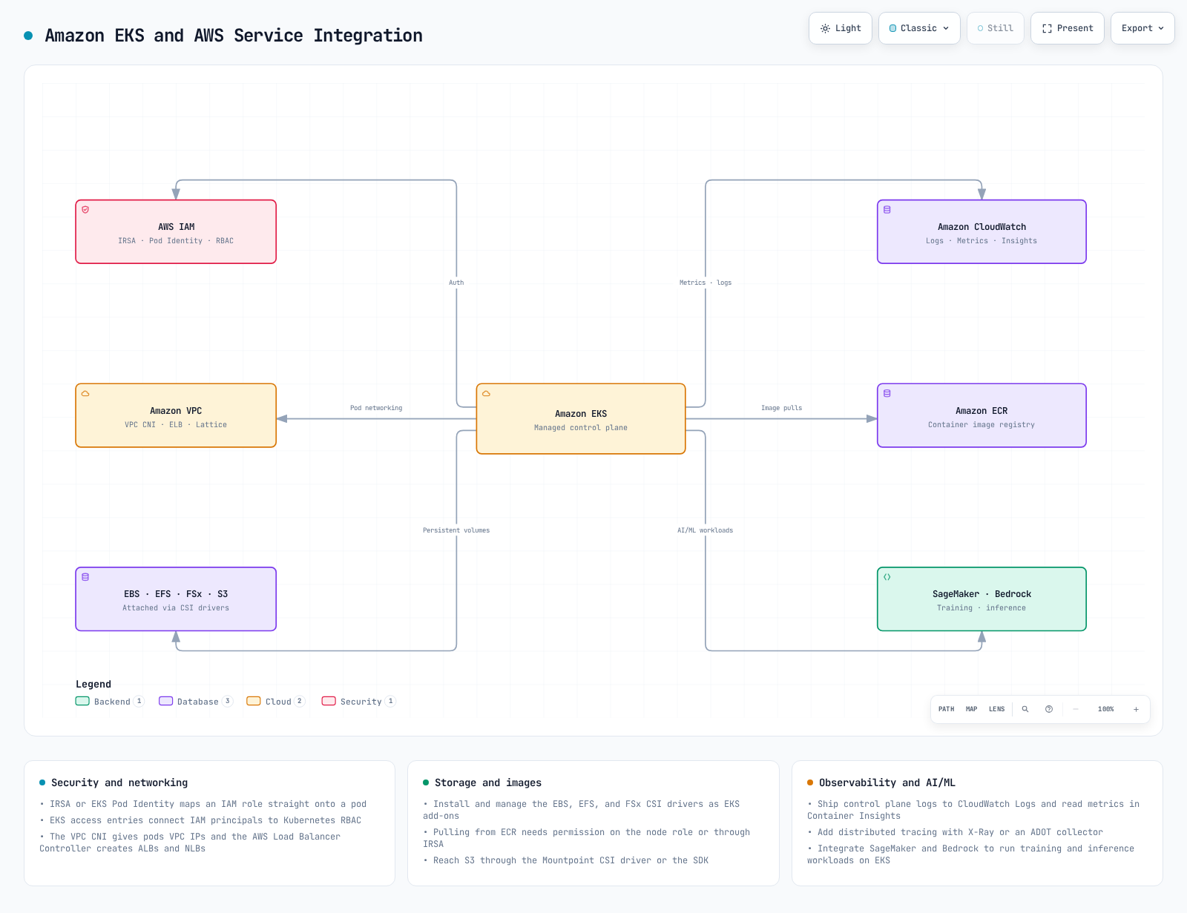Switch to MAP mode
The height and width of the screenshot is (913, 1187).
(x=971, y=709)
